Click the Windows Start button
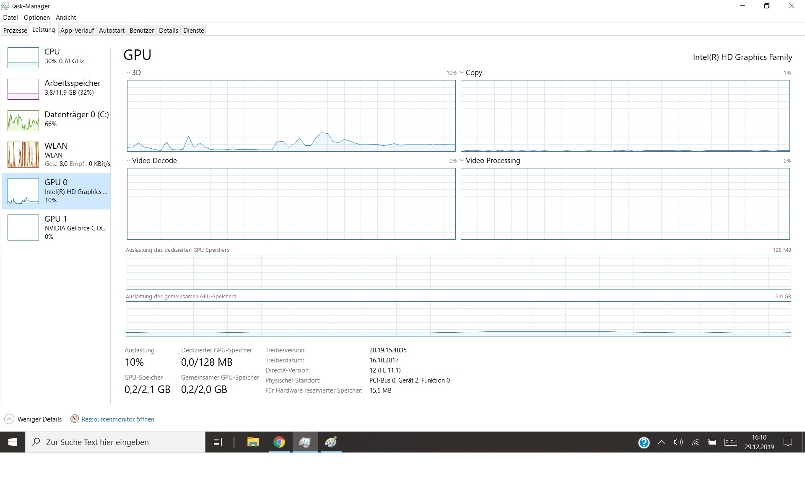 [13, 442]
